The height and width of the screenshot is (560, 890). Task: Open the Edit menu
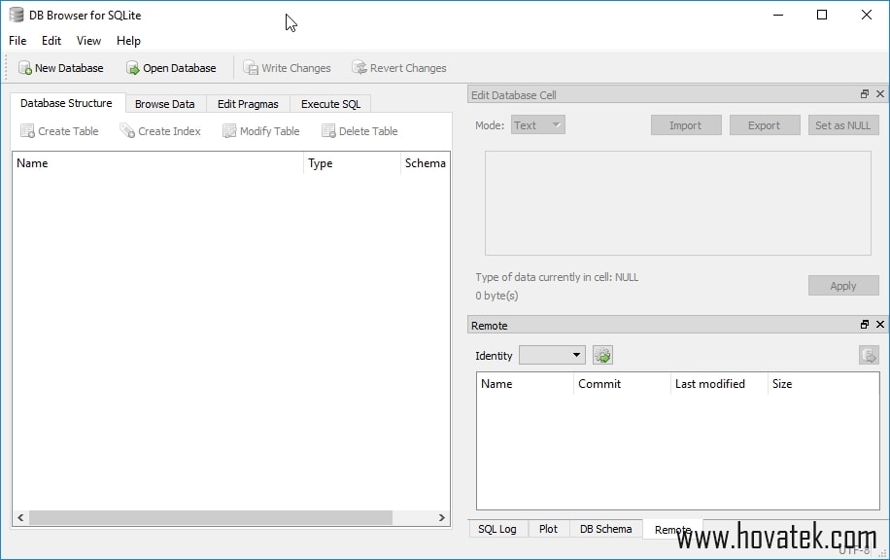click(x=51, y=41)
